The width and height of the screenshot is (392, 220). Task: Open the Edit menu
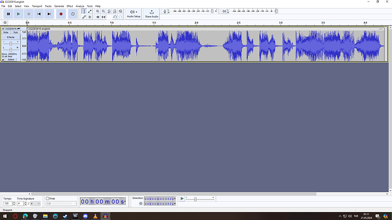pos(10,6)
